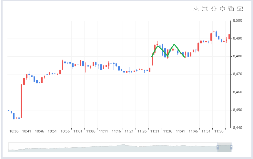The width and height of the screenshot is (253, 159).
Task: Click the highlighted window in the zoom slider
Action: (x=225, y=147)
